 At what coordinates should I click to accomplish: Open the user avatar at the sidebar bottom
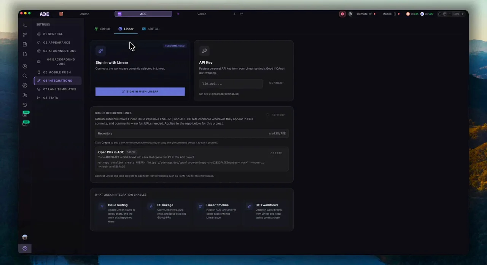point(25,237)
